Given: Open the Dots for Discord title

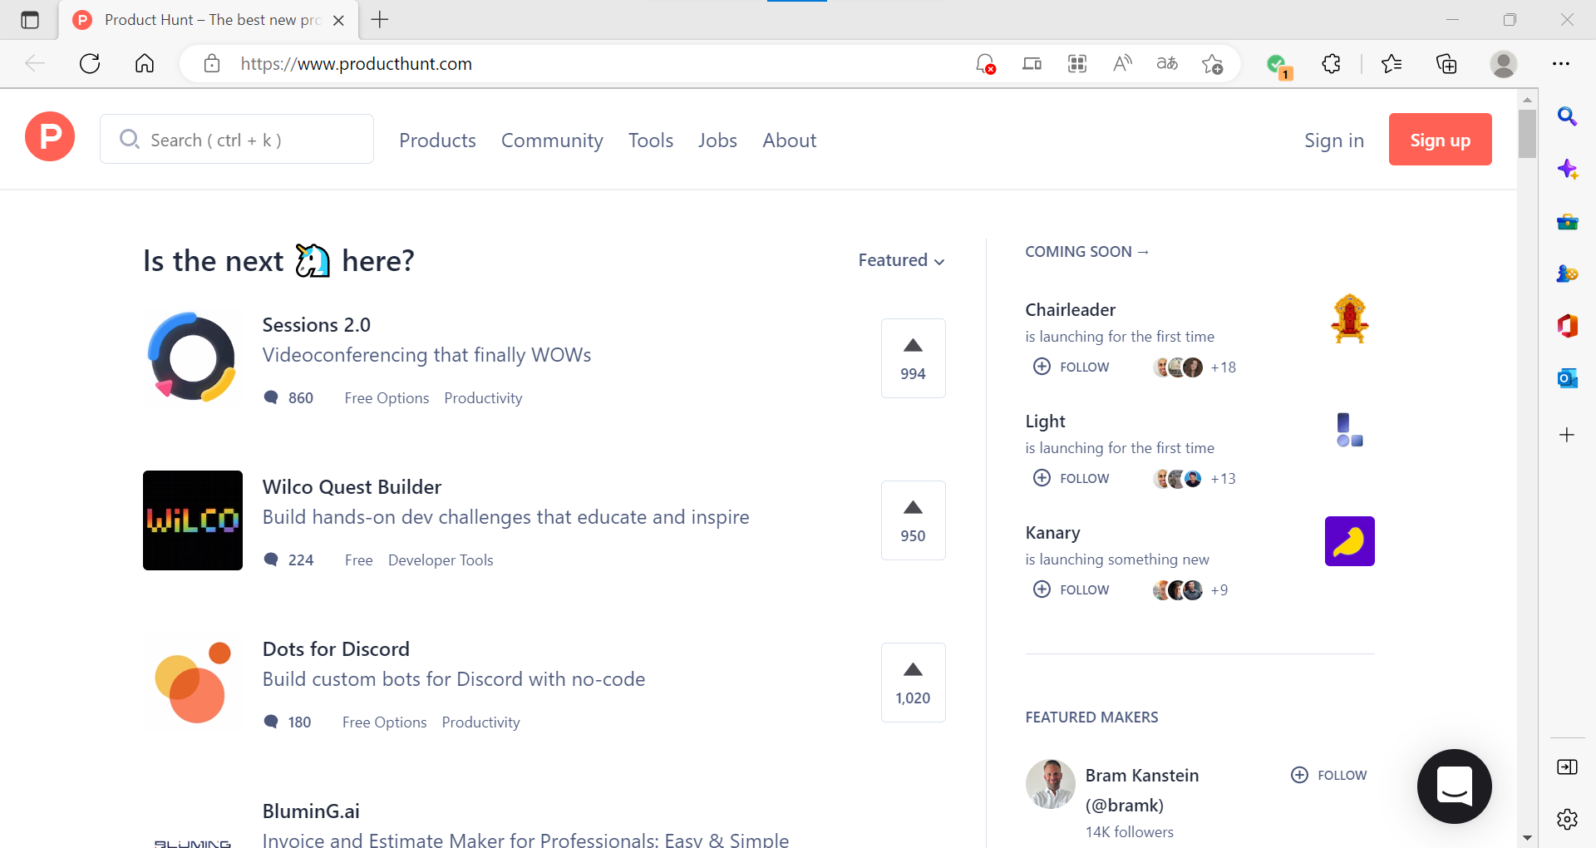Looking at the screenshot, I should (336, 649).
